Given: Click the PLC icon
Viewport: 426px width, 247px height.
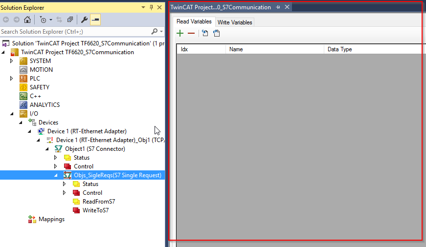Looking at the screenshot, I should coord(23,79).
